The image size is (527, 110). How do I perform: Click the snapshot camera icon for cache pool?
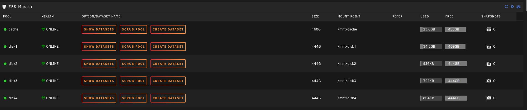pyautogui.click(x=489, y=29)
